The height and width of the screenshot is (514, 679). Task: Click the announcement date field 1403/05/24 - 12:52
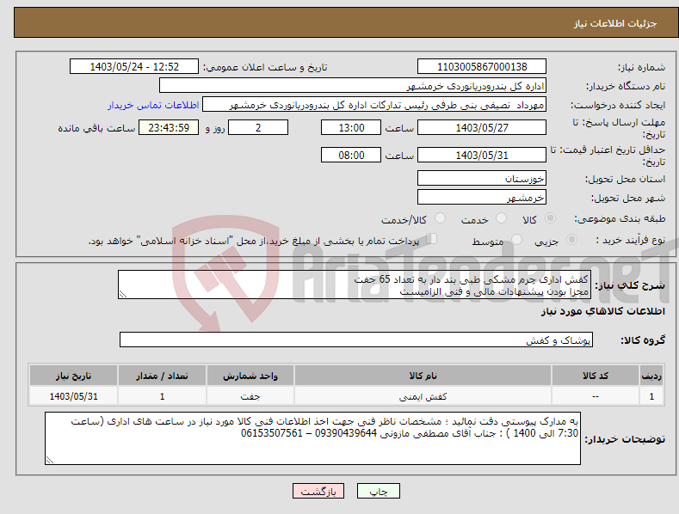tap(134, 67)
